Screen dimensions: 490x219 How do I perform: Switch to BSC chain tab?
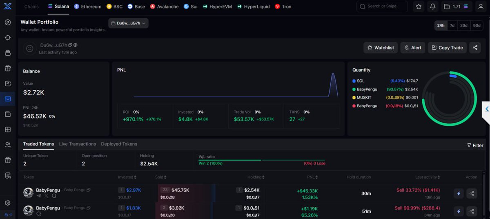tap(114, 7)
